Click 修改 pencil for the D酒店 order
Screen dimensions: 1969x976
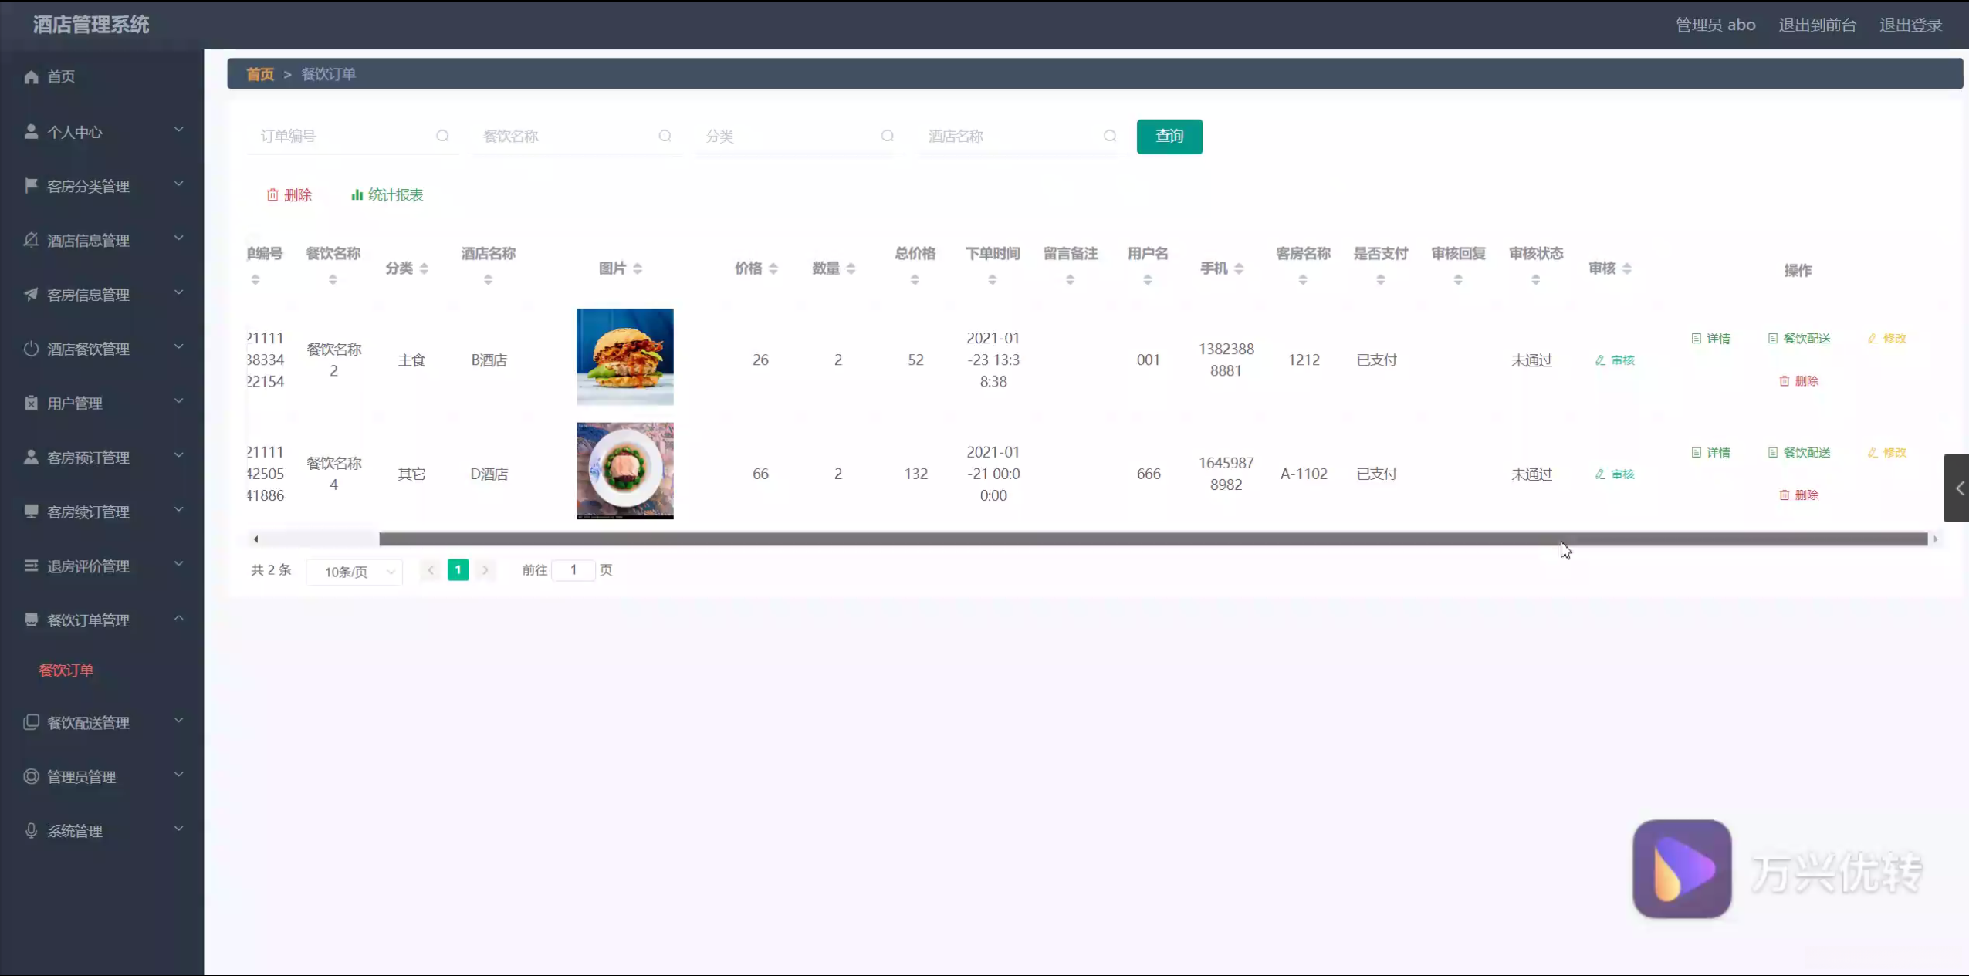[1886, 453]
